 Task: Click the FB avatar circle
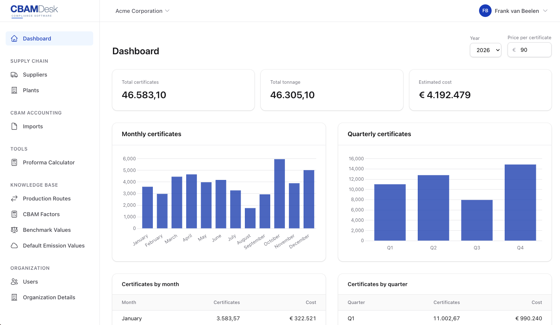pos(485,11)
